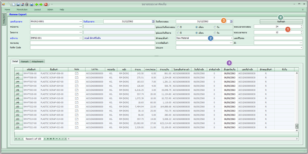This screenshot has height=154, width=308.
Task: Click the New document icon in toolbar
Action: 14,5
